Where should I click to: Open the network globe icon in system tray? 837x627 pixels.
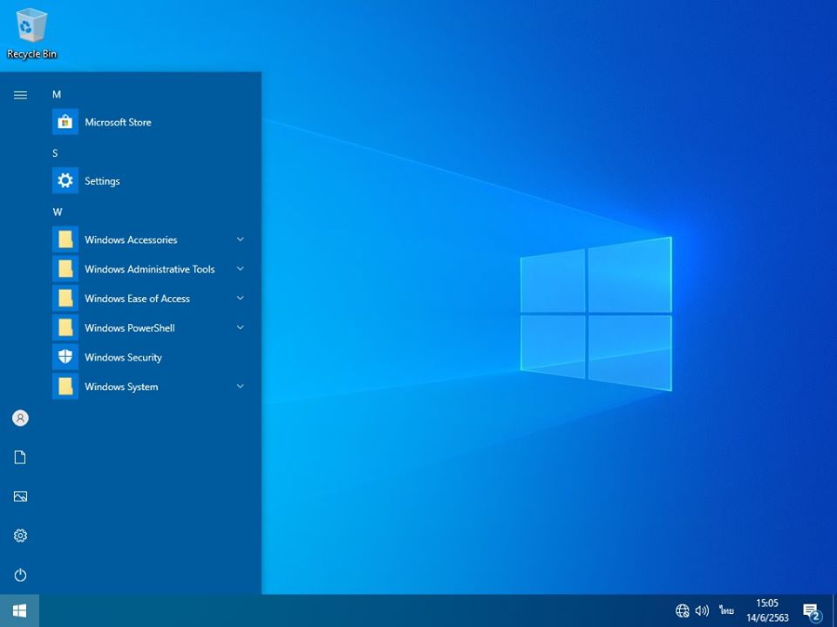pyautogui.click(x=682, y=610)
